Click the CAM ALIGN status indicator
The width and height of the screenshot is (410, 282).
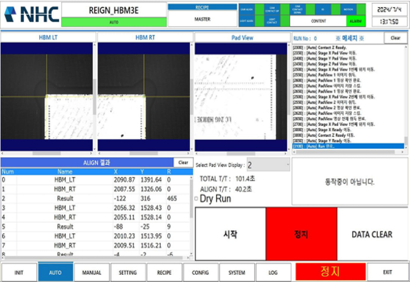247,10
